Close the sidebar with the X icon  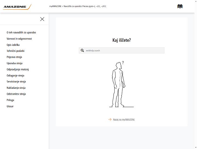(42, 19)
